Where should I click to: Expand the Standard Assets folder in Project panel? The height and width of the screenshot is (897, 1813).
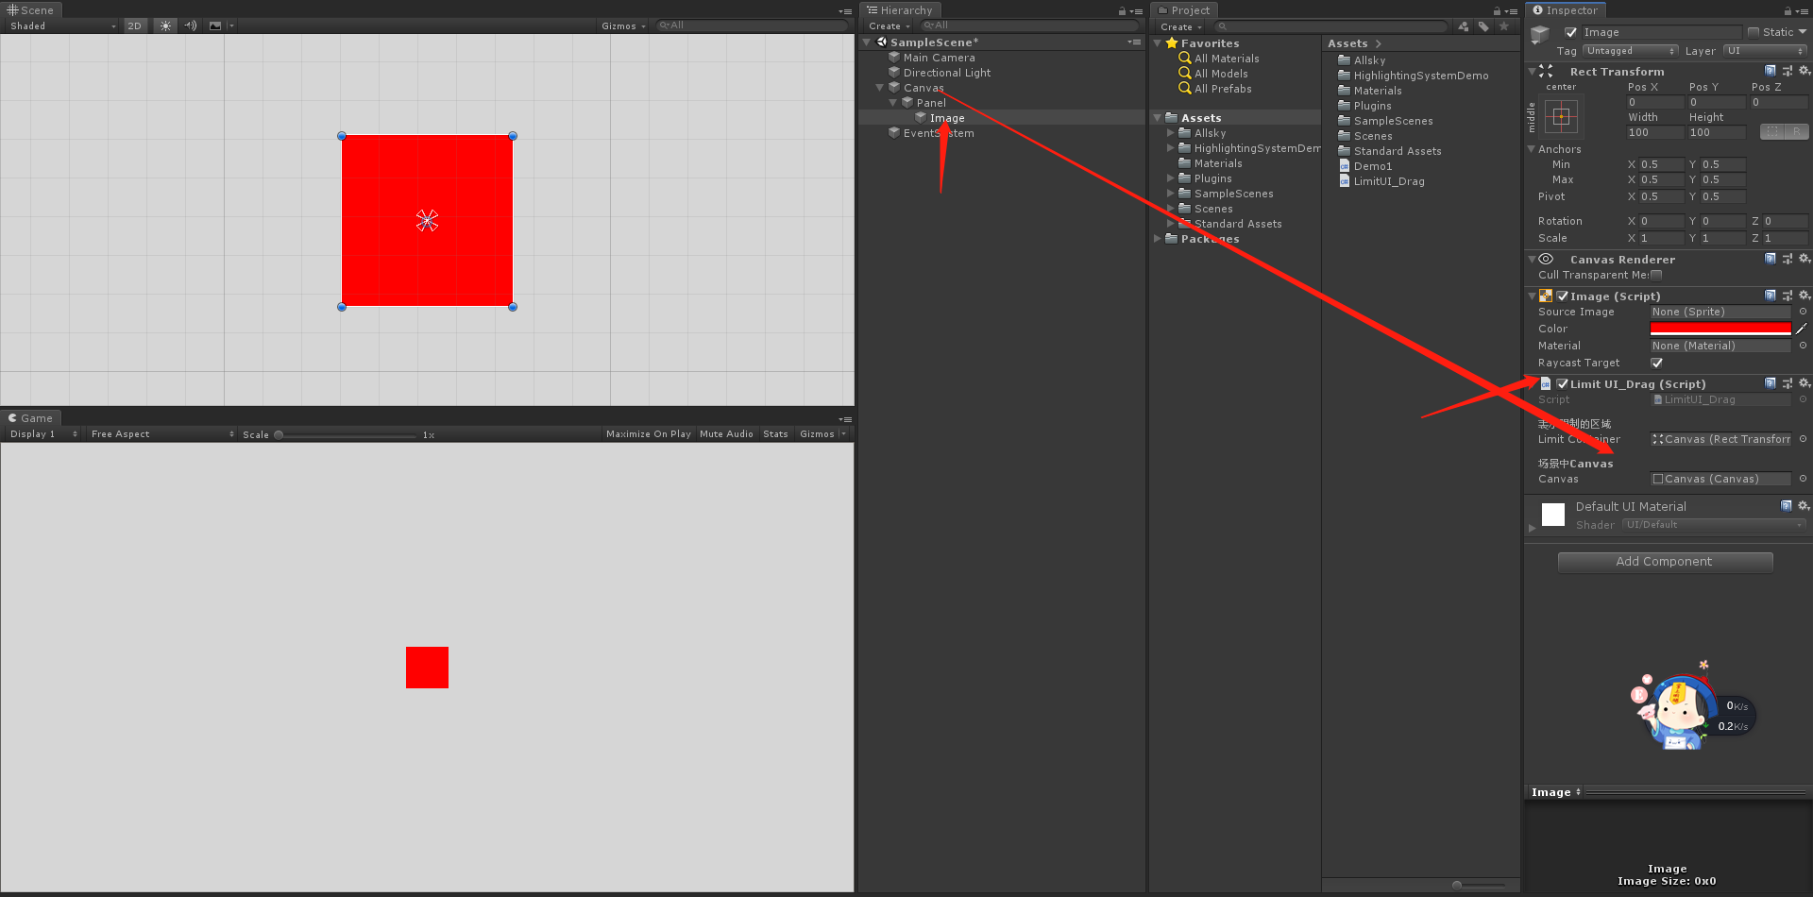click(1171, 224)
